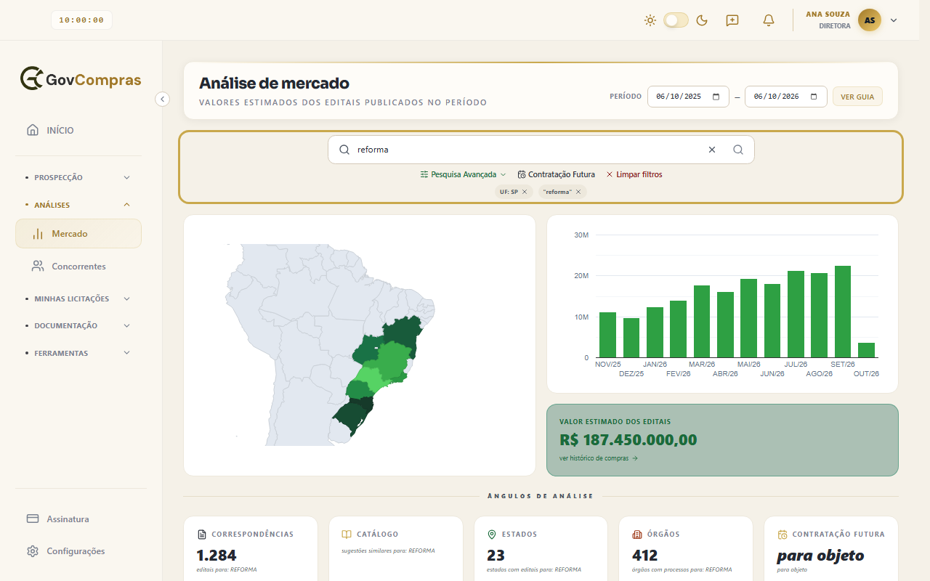Select Mercado in sidebar
This screenshot has width=930, height=581.
[x=78, y=234]
